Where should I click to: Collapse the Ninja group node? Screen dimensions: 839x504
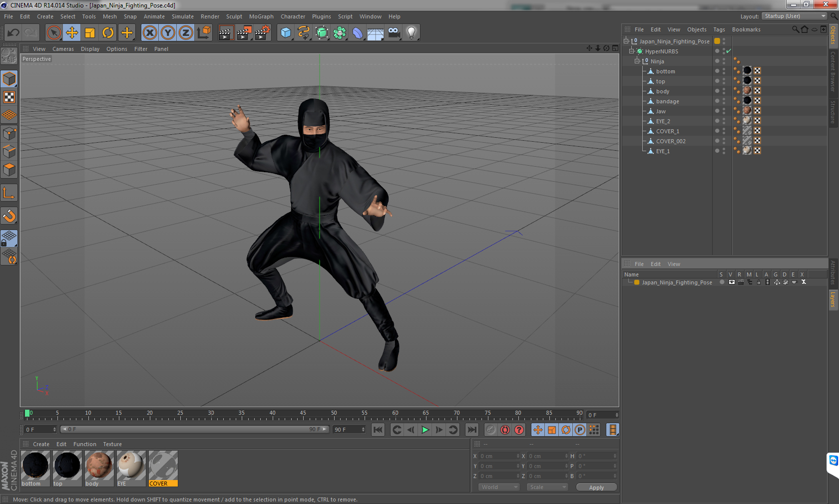tap(637, 61)
